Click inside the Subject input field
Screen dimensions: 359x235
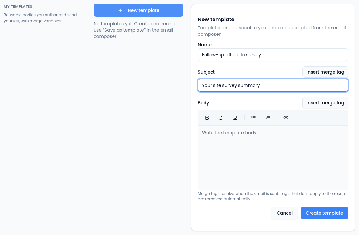click(273, 85)
